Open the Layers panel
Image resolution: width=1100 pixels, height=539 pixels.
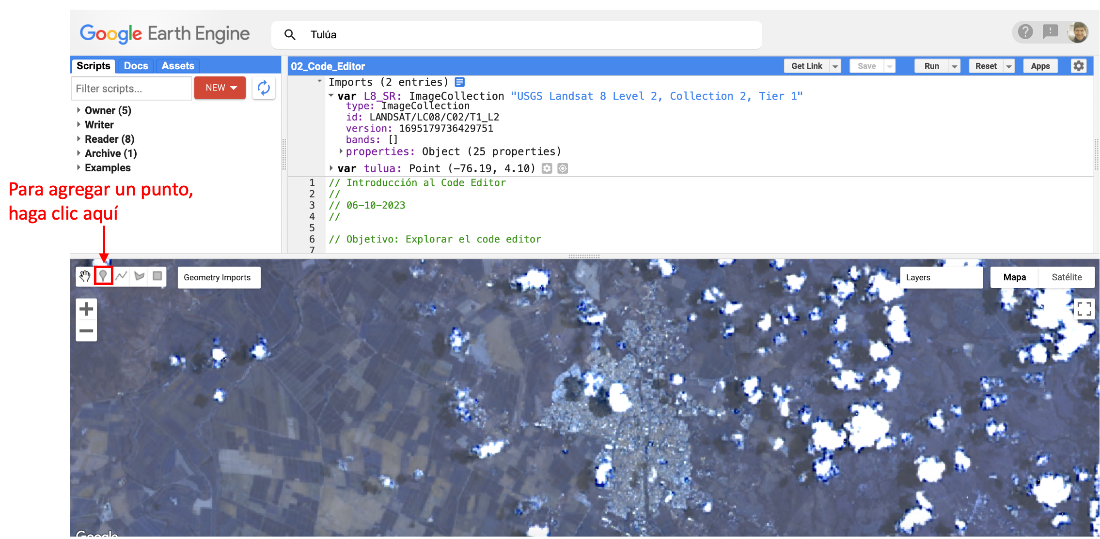click(942, 278)
